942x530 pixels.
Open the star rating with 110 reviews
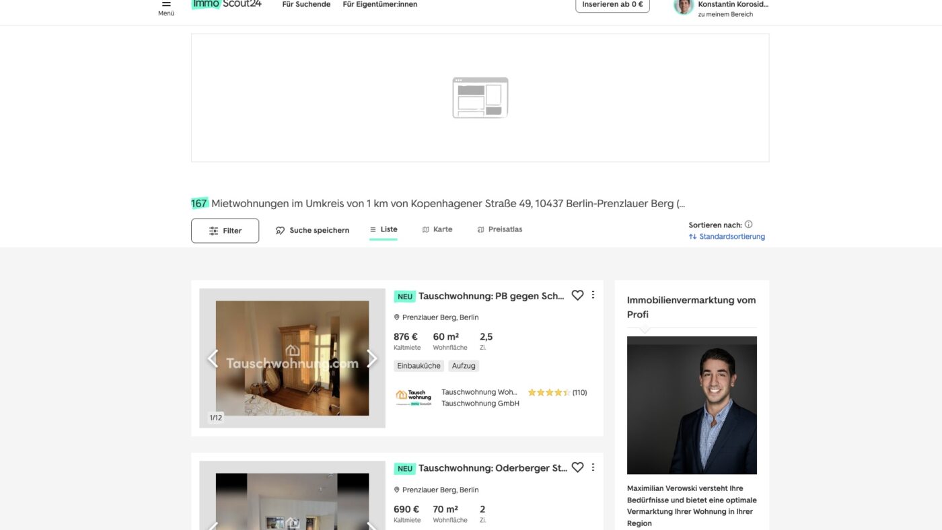point(557,392)
